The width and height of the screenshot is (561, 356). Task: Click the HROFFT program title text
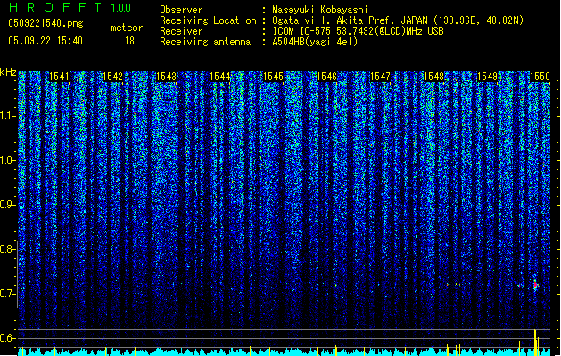point(54,7)
